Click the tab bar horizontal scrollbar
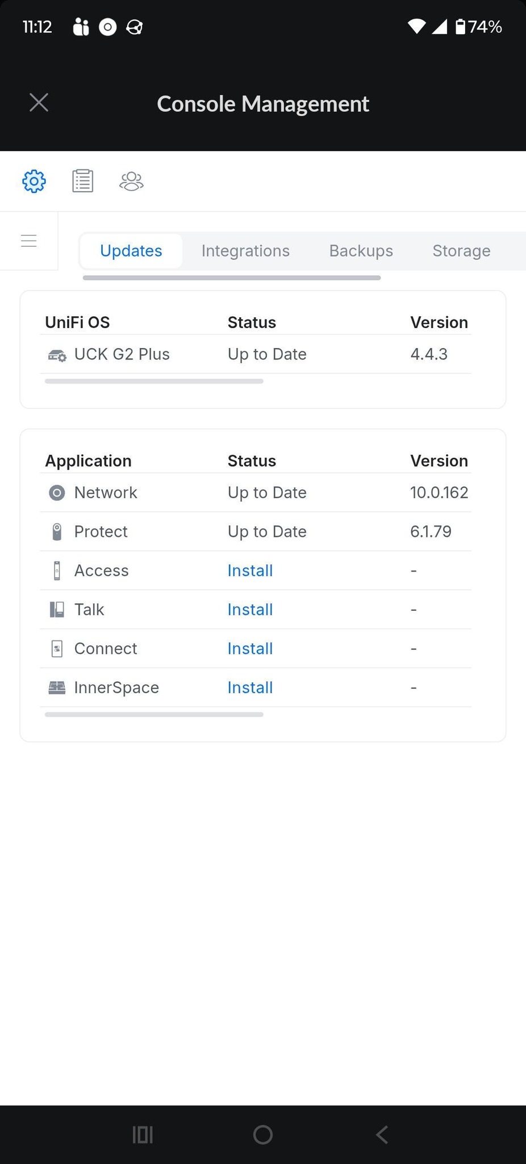Image resolution: width=526 pixels, height=1164 pixels. (232, 278)
